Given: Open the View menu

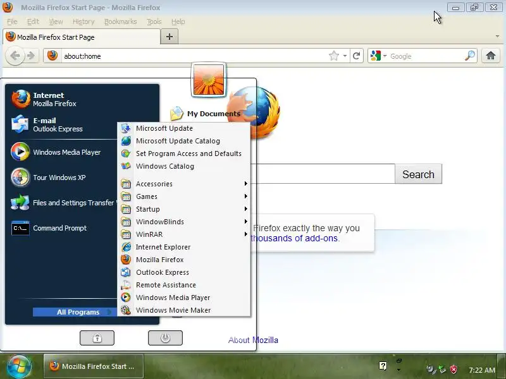Looking at the screenshot, I should pyautogui.click(x=56, y=21).
